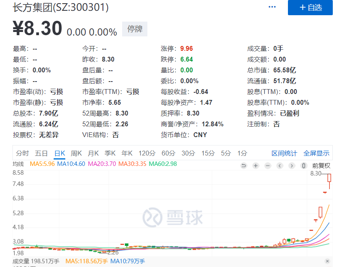
Task: Click the 均线 indicator label
Action: pyautogui.click(x=18, y=164)
